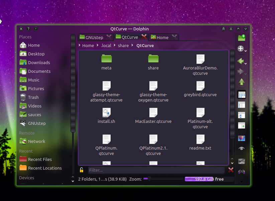The image size is (275, 201).
Task: Click the round Create New plus icon
Action: coord(241,48)
